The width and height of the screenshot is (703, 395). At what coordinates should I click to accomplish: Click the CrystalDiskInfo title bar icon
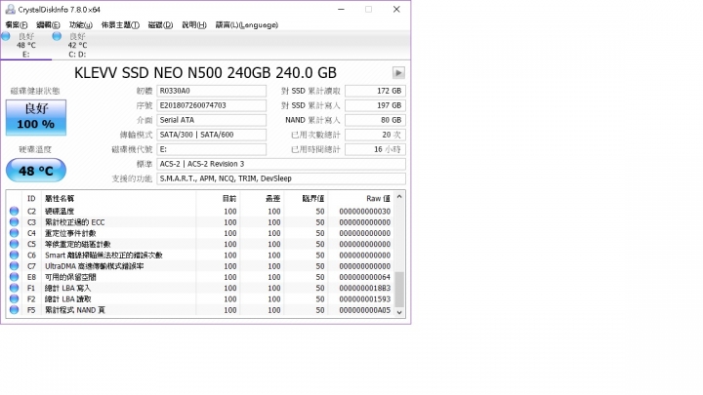[x=10, y=9]
